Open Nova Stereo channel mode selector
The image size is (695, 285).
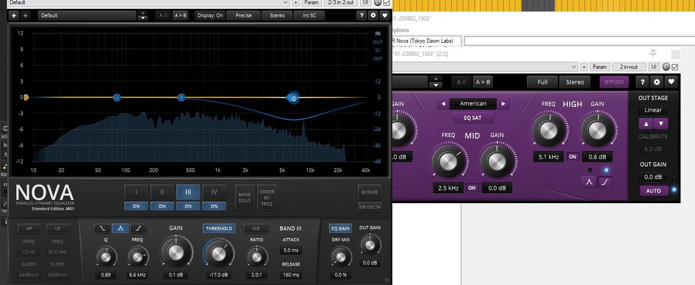(x=277, y=16)
